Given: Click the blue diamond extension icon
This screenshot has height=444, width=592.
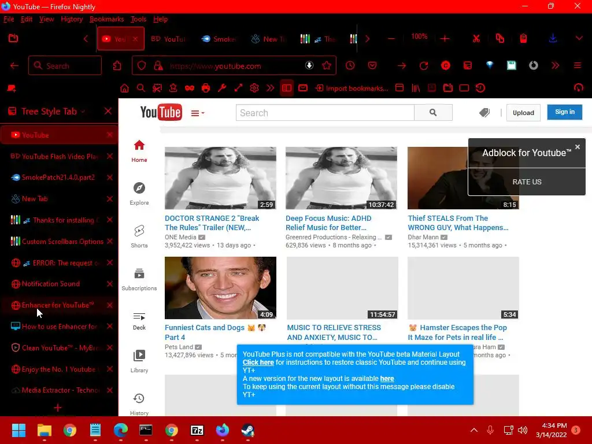Looking at the screenshot, I should 490,65.
